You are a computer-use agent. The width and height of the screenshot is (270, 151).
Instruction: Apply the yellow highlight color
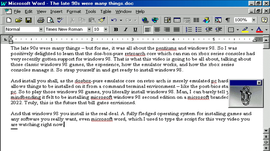click(x=245, y=30)
